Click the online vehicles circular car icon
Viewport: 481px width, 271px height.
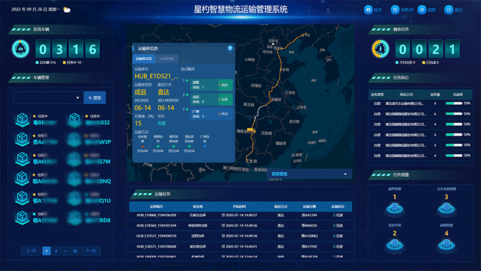point(20,48)
